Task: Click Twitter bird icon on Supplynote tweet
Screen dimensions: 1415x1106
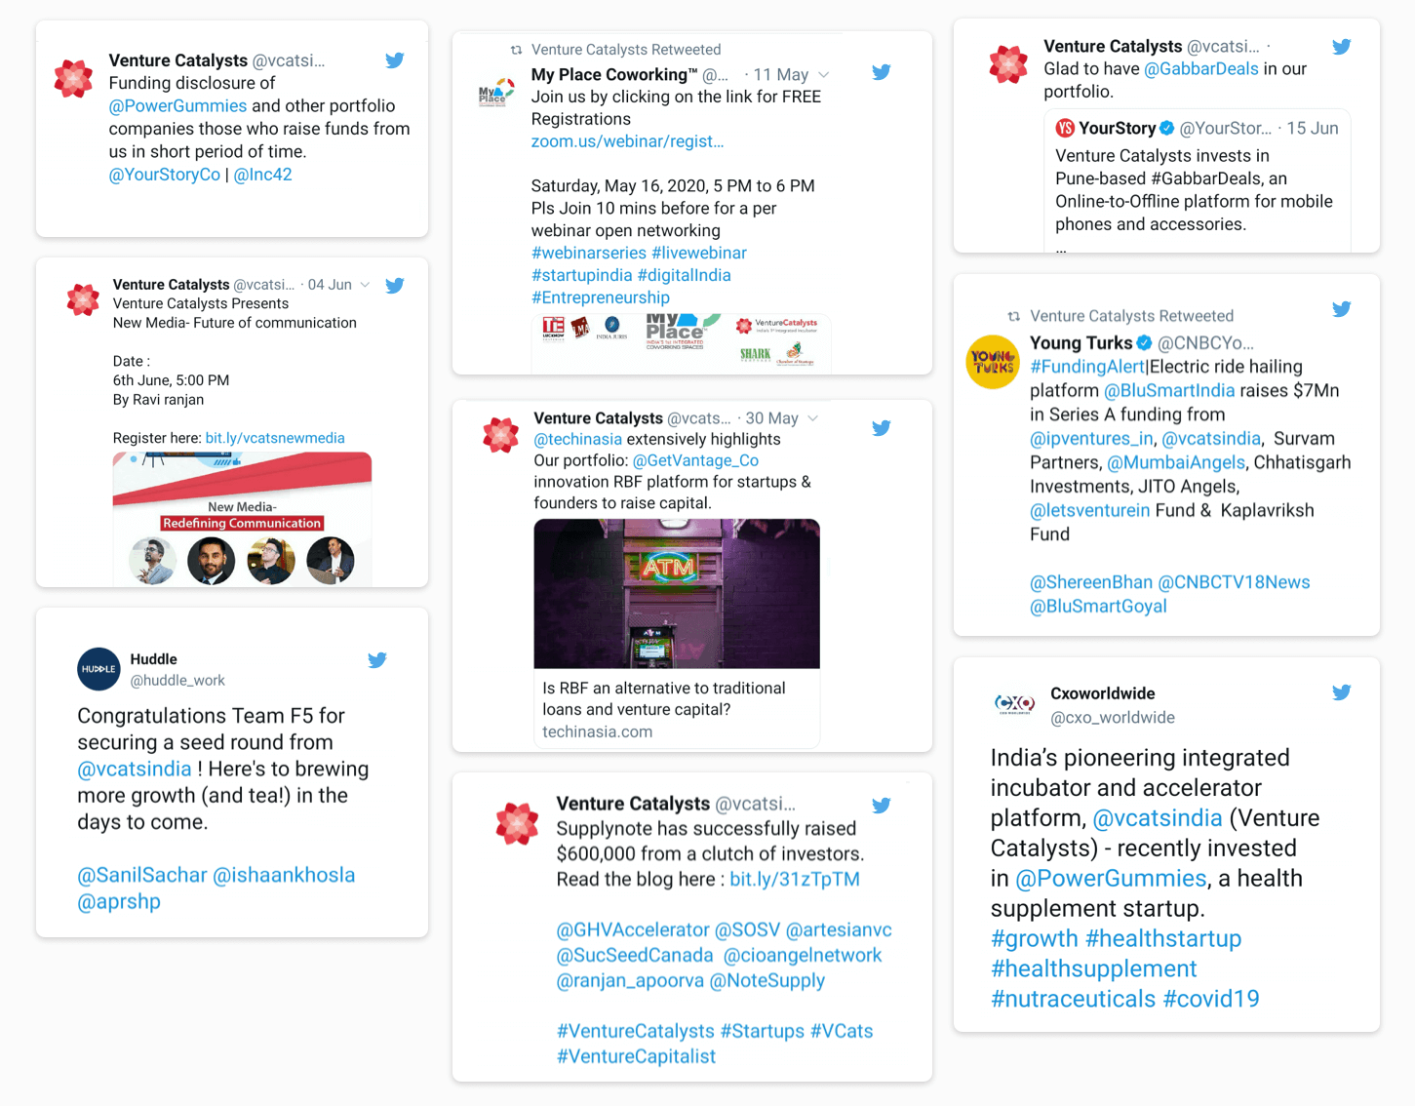Action: (x=882, y=806)
